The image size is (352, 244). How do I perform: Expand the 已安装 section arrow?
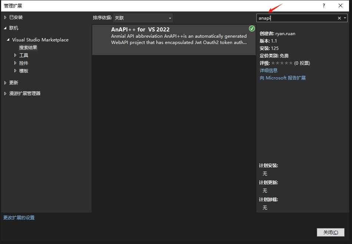tap(5, 17)
